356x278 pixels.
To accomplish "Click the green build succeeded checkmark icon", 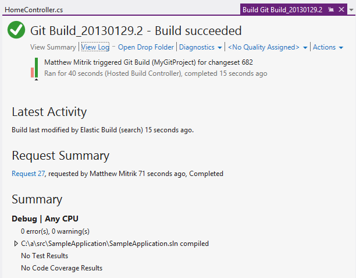I will point(16,30).
